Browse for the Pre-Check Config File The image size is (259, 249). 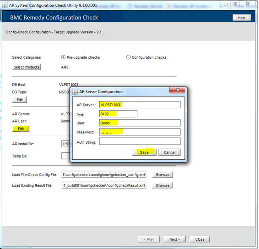163,174
